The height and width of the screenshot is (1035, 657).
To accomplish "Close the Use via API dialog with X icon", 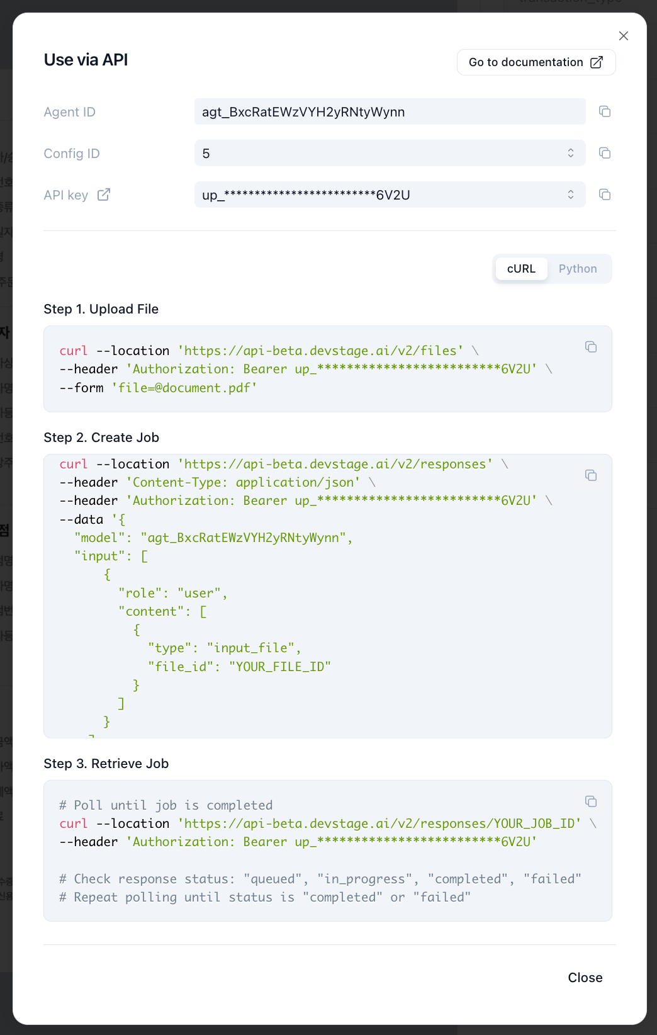I will tap(624, 36).
